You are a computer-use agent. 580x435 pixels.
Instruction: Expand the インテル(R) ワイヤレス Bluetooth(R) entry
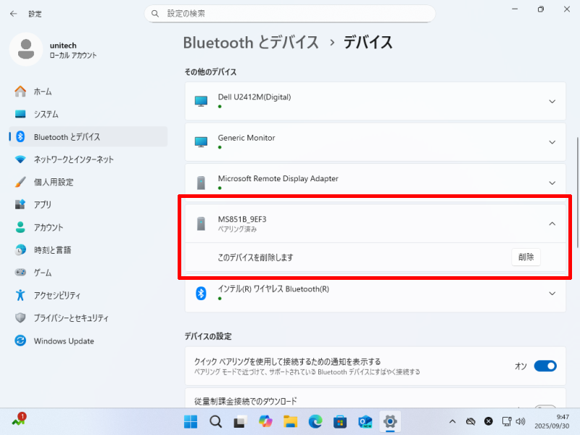pos(552,293)
